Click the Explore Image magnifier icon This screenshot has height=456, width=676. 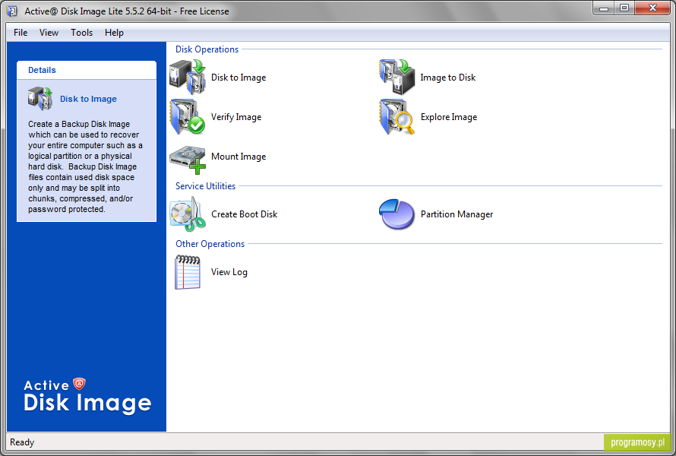tap(397, 116)
